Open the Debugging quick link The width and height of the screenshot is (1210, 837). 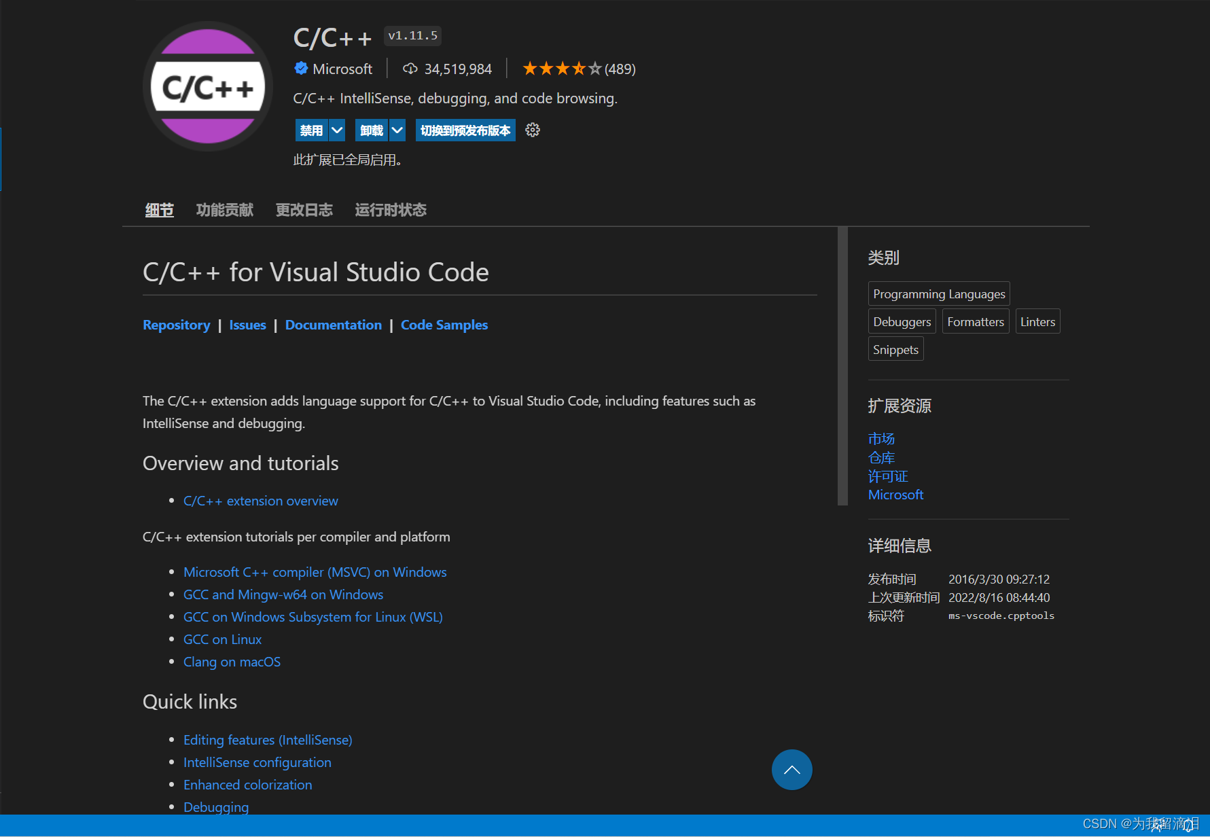pyautogui.click(x=216, y=807)
